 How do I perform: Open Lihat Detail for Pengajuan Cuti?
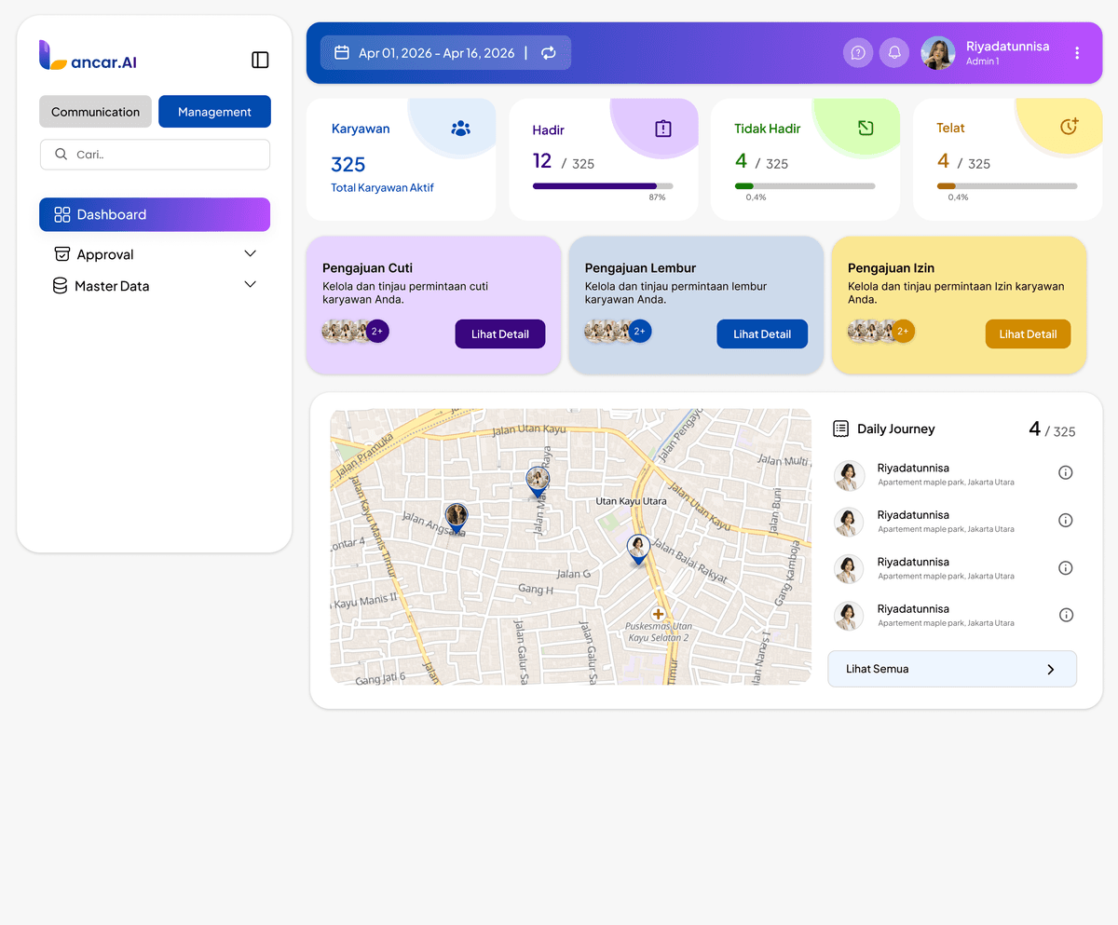coord(500,334)
